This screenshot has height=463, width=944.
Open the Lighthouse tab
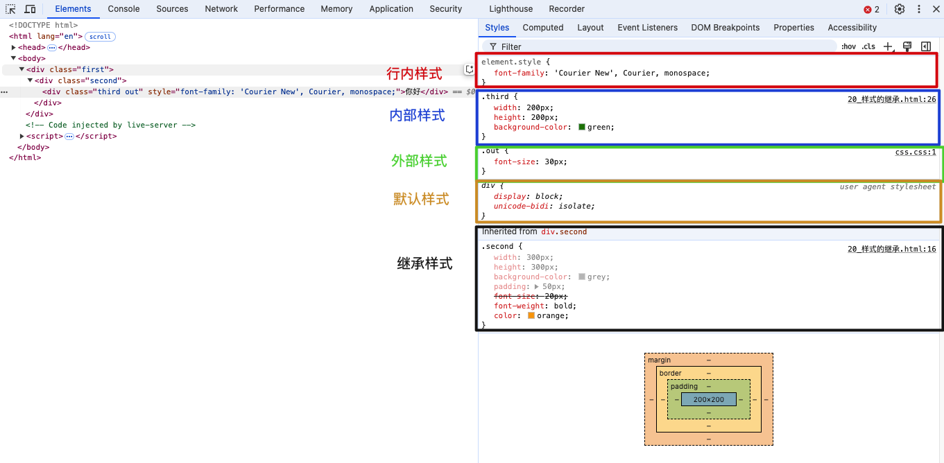point(511,9)
